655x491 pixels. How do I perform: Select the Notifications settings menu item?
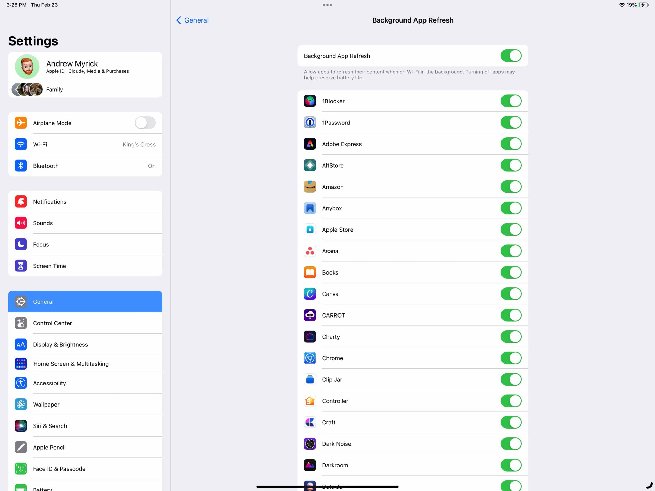tap(85, 201)
